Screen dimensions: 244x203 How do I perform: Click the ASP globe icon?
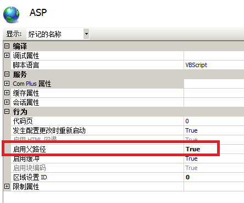click(11, 14)
